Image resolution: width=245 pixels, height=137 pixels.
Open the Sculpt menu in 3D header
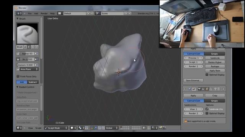38,128
